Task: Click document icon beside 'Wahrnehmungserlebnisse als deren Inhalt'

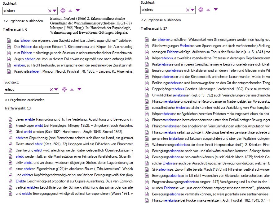Action: 147,145
